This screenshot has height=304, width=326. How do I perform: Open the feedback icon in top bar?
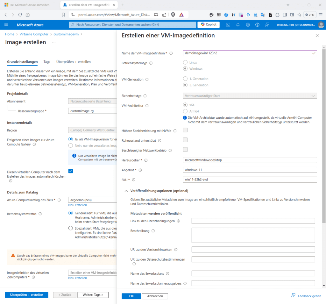267,25
